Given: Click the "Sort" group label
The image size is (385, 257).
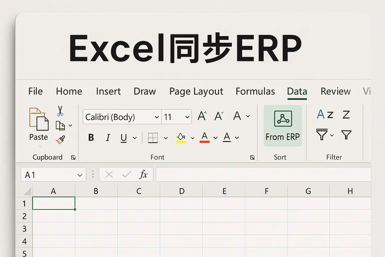Looking at the screenshot, I should point(280,157).
